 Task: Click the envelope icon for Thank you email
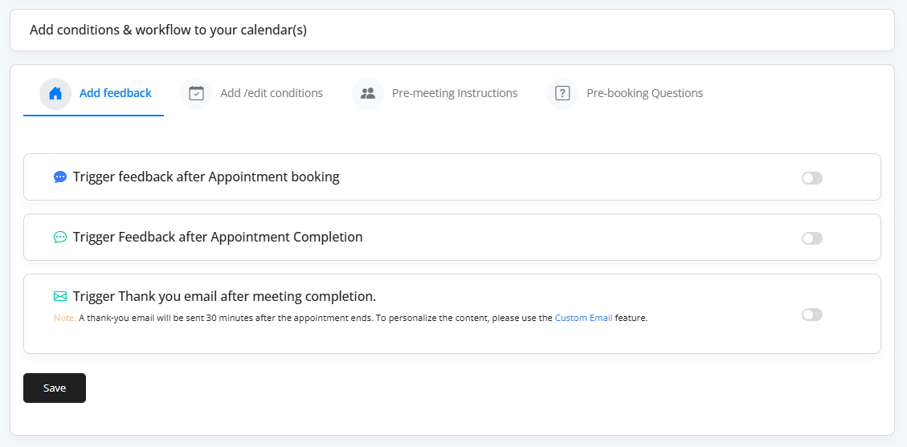60,296
